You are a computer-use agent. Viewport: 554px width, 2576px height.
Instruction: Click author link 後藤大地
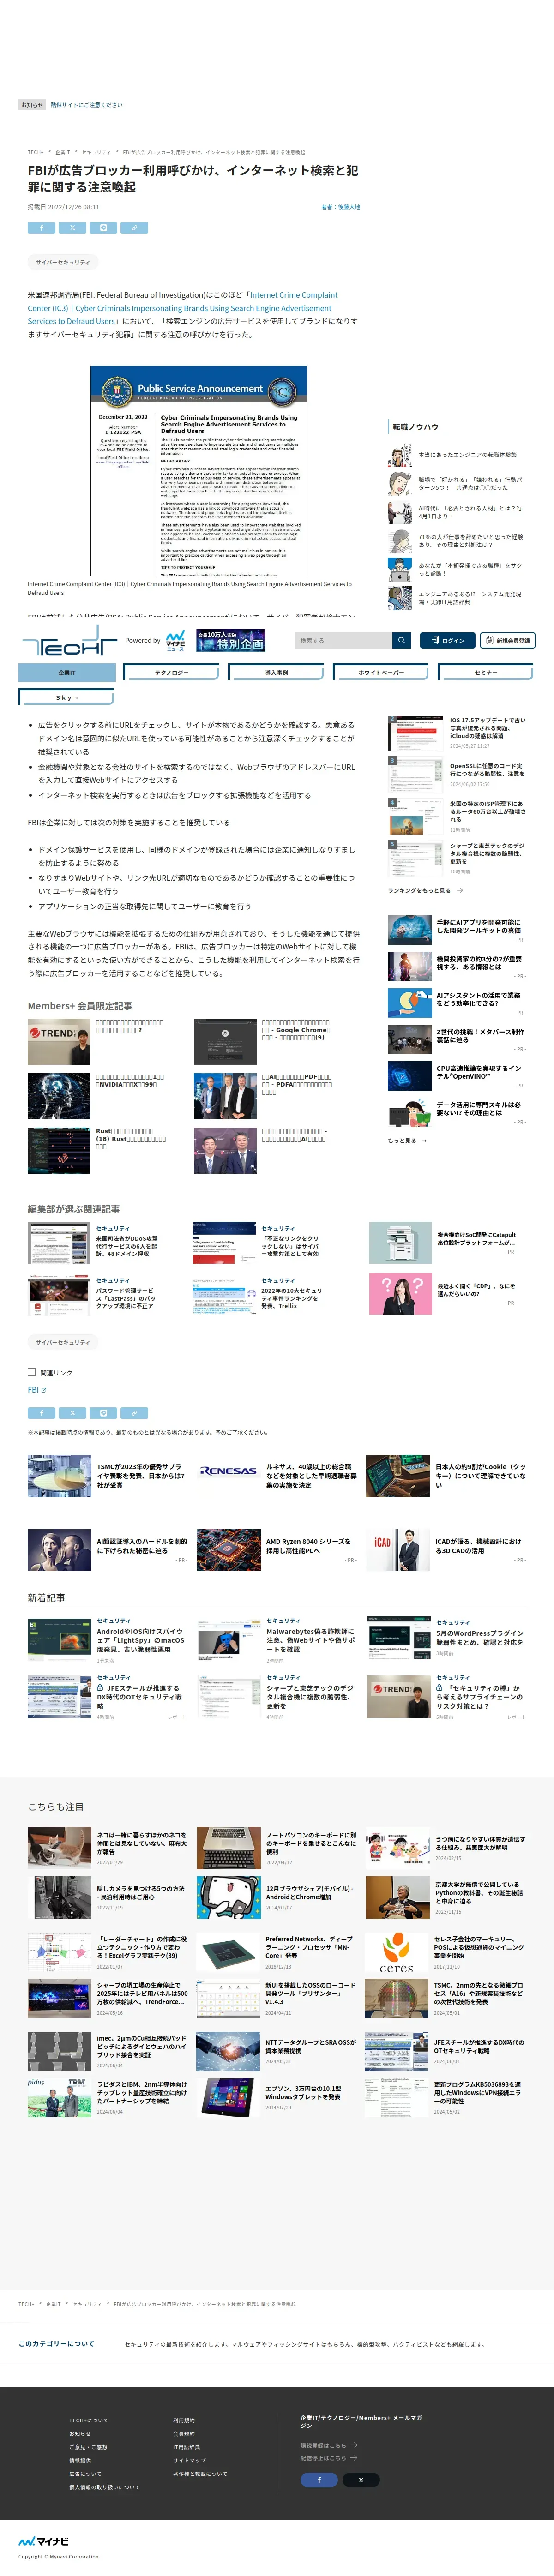(x=348, y=207)
